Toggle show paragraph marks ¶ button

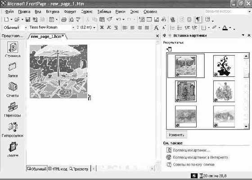pos(198,20)
